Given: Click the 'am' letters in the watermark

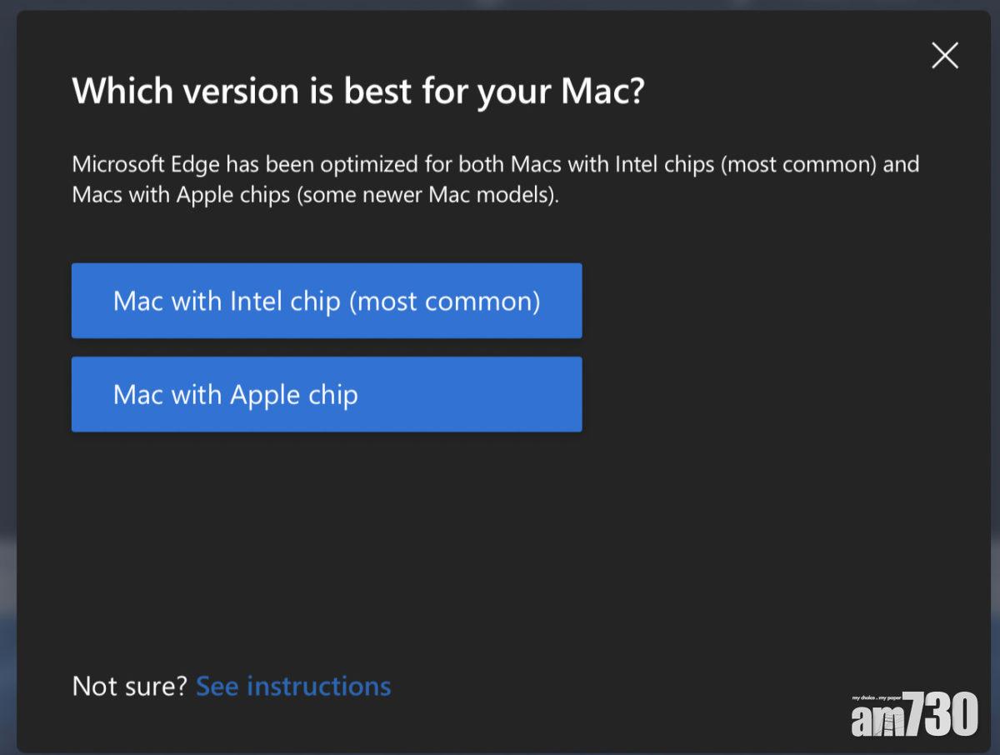Looking at the screenshot, I should point(878,722).
